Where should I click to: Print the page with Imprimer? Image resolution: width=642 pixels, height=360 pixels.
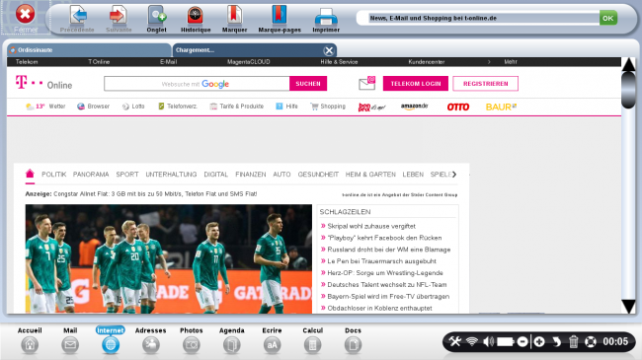tap(326, 19)
